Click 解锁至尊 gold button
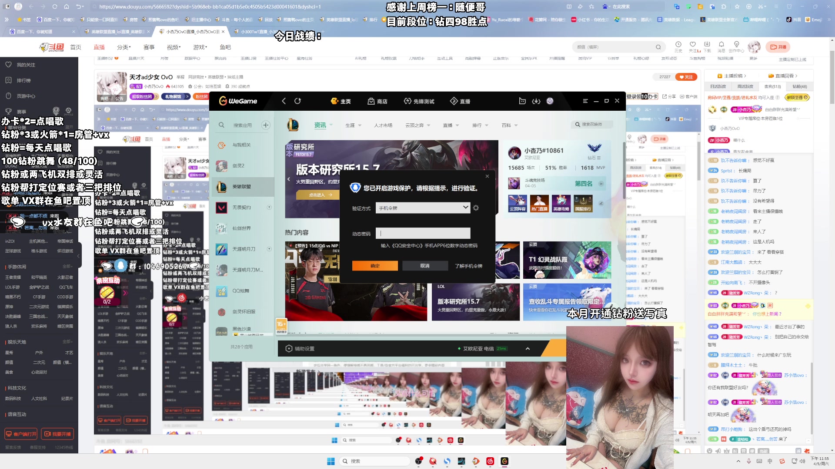The height and width of the screenshot is (469, 835). coord(798,98)
